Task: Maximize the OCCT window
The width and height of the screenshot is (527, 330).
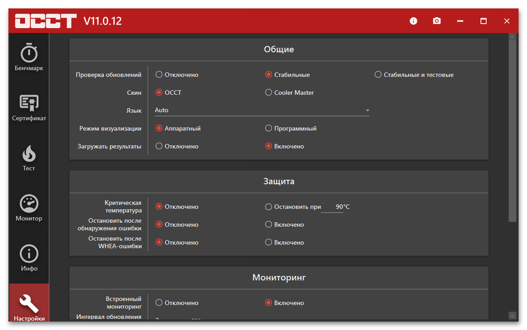Action: (x=483, y=21)
